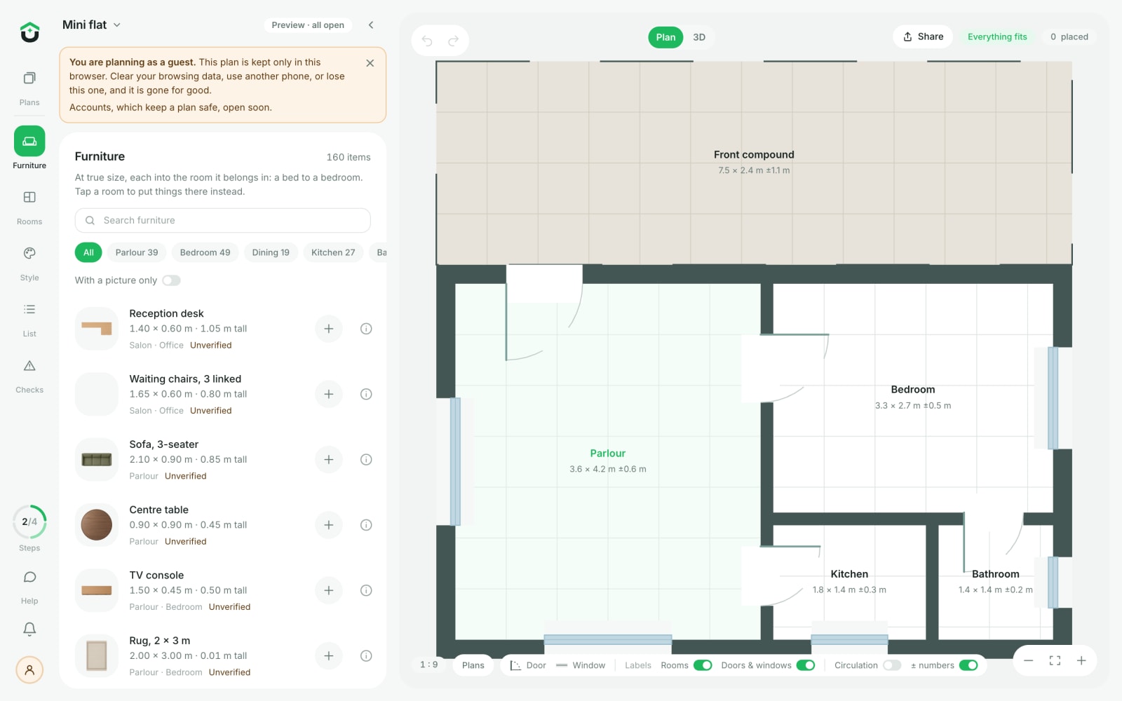Select the Window tool
This screenshot has width=1122, height=701.
point(581,665)
